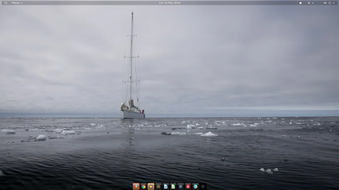Click the volume speaker icon
The width and height of the screenshot is (339, 190).
coord(325,3)
